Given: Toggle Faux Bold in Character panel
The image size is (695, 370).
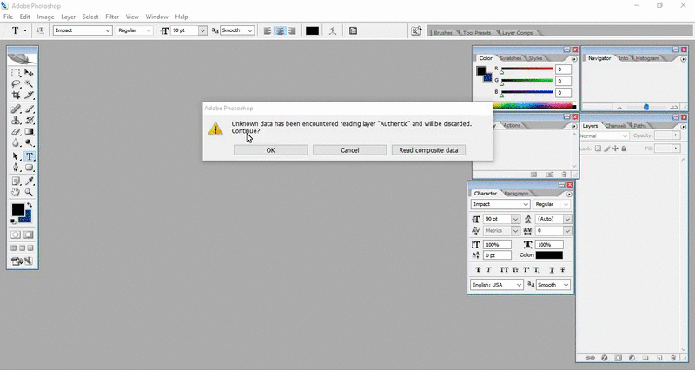Looking at the screenshot, I should (479, 270).
